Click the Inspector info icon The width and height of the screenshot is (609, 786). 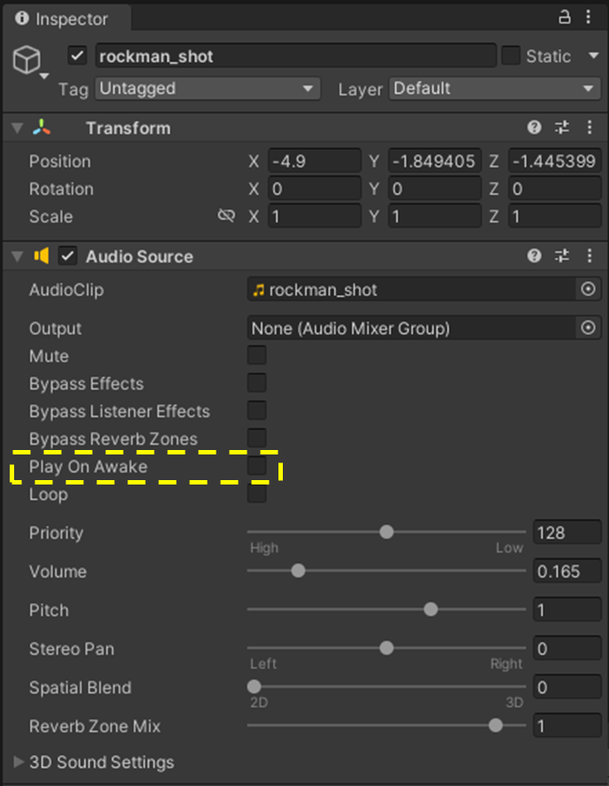[22, 18]
